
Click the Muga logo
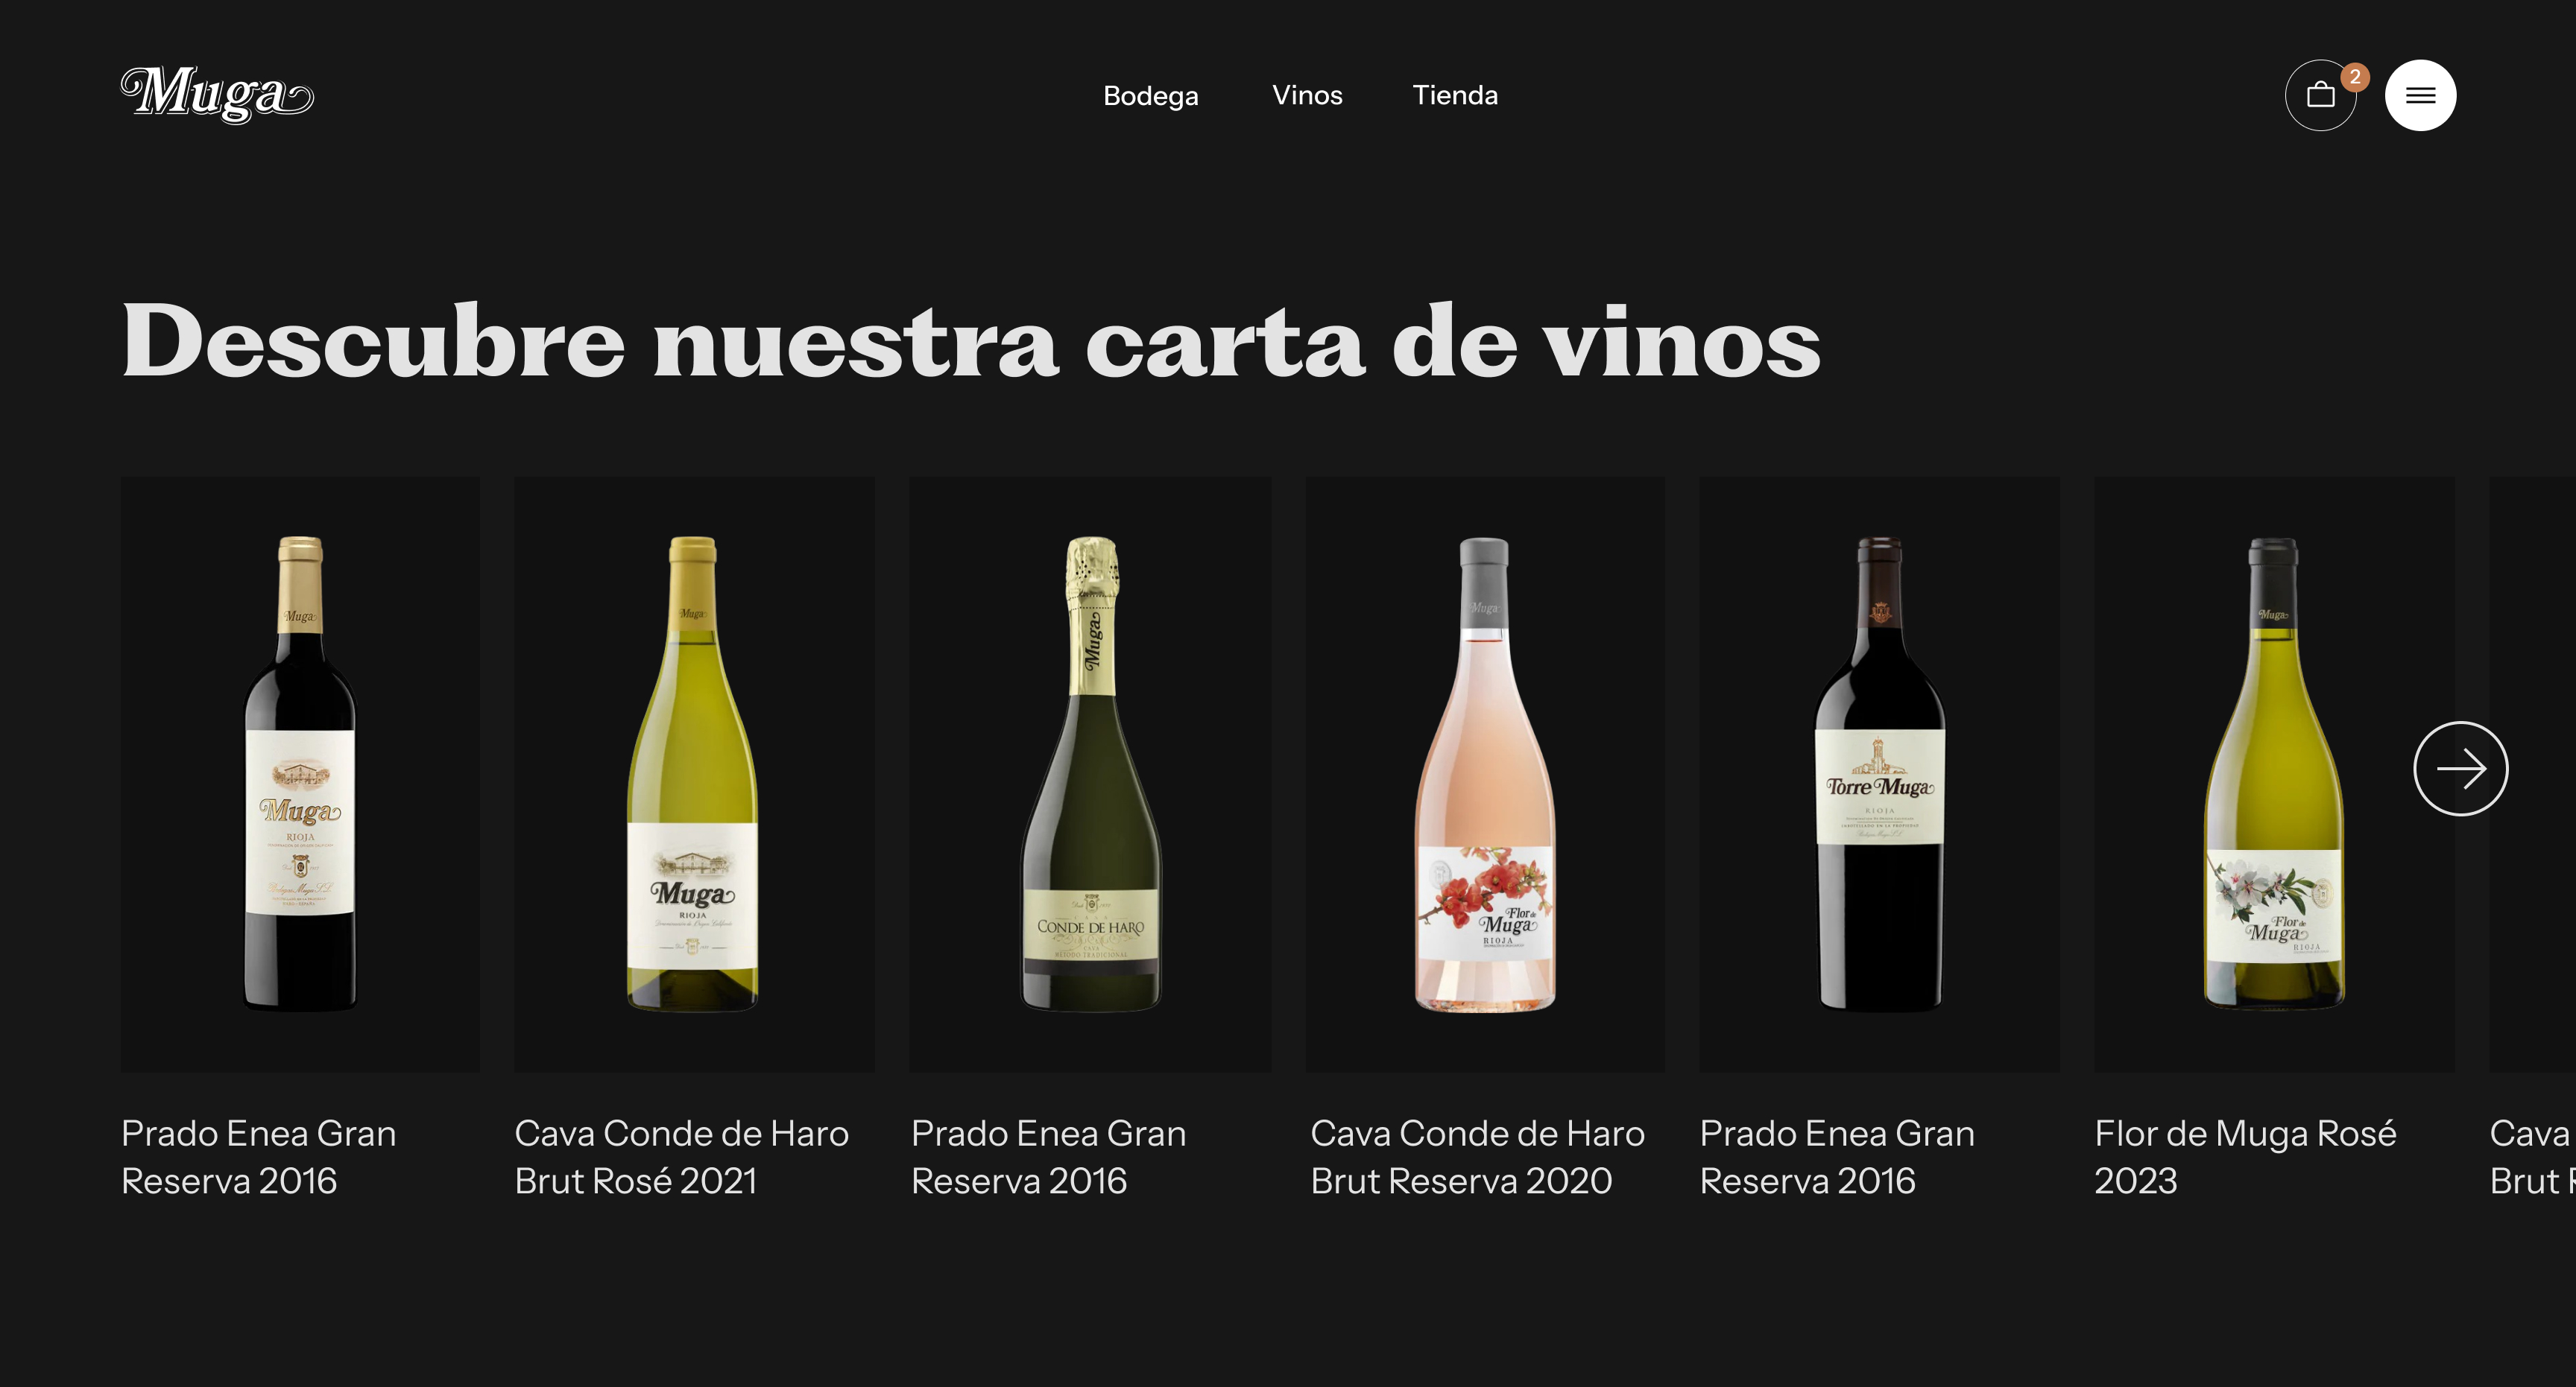pyautogui.click(x=217, y=95)
